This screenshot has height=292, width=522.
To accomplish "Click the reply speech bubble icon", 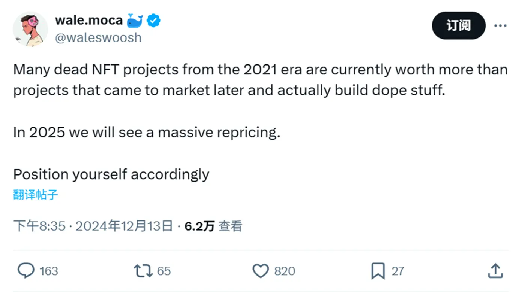I will [x=26, y=271].
